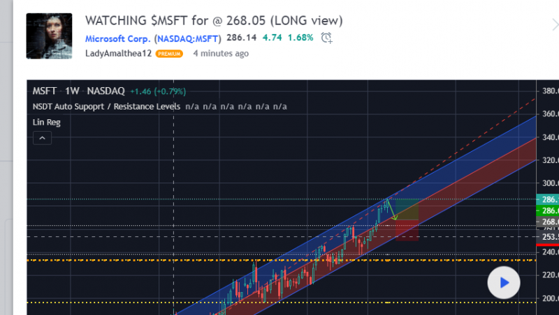Click the 1W timeframe label
The image size is (559, 315).
73,91
